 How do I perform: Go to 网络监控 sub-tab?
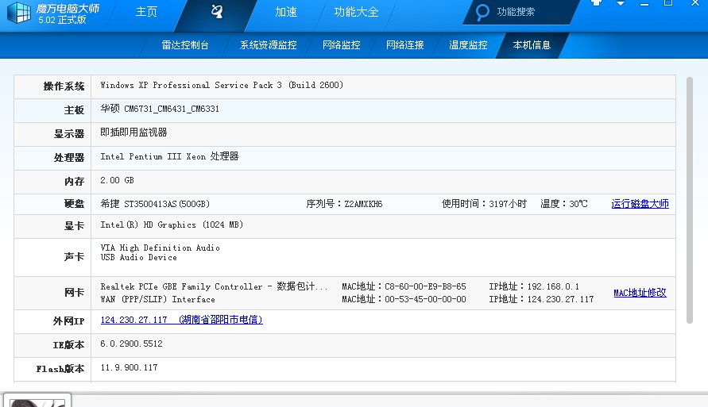(x=342, y=45)
